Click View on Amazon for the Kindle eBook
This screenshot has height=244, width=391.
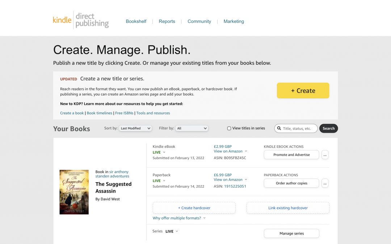[x=228, y=151]
